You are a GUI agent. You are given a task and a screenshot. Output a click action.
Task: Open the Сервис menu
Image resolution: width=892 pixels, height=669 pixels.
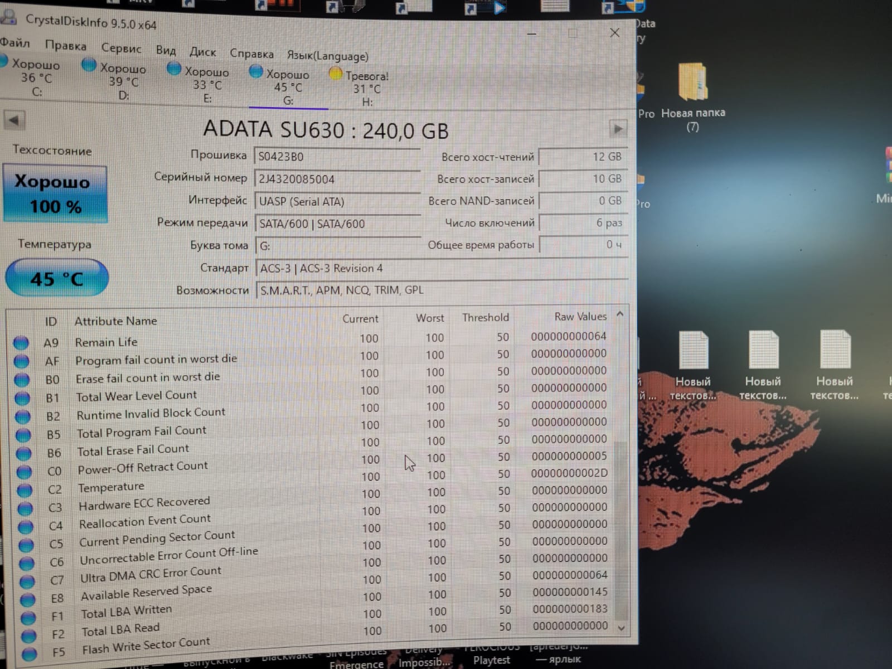tap(122, 49)
